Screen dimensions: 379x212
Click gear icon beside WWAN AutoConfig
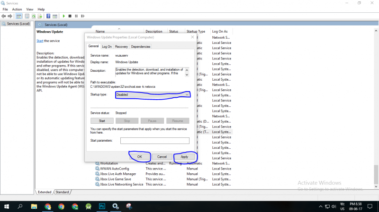click(97, 169)
